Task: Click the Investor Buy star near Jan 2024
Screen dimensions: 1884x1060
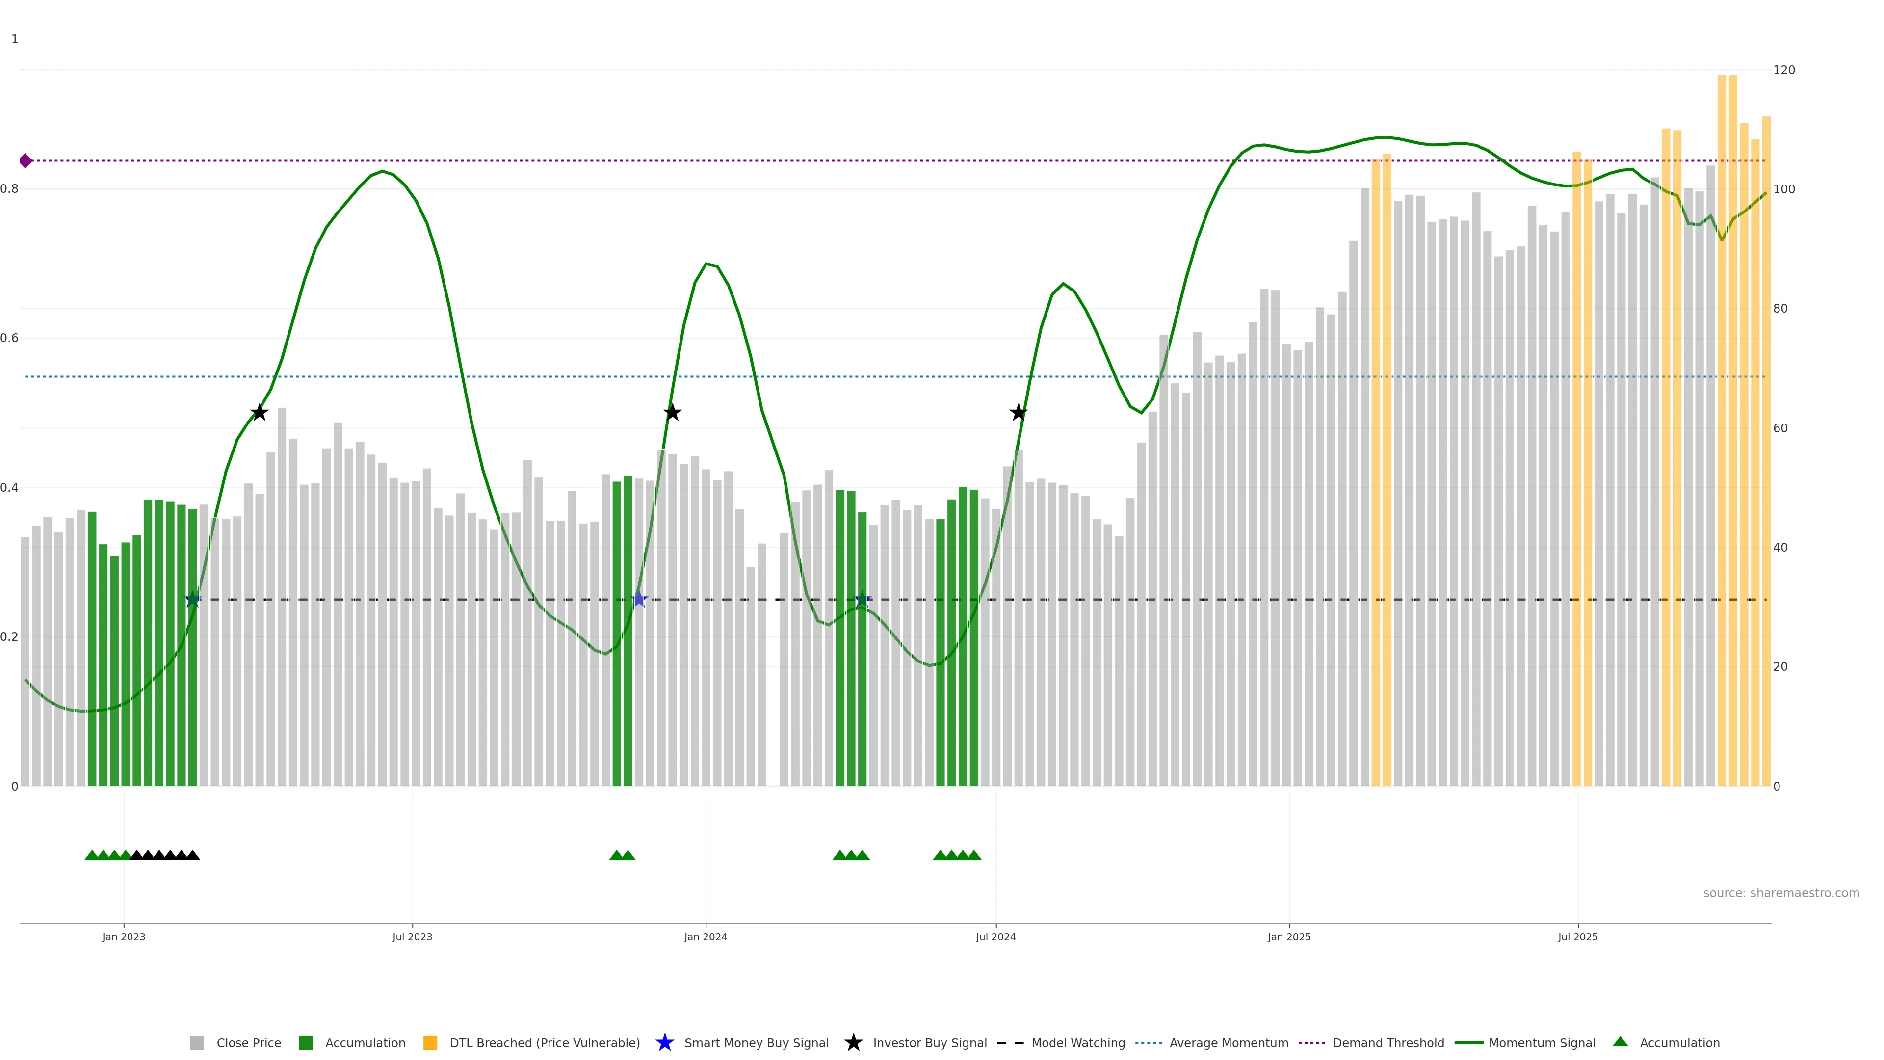Action: [672, 413]
